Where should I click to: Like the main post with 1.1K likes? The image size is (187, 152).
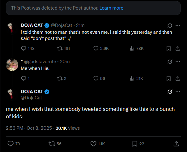[94, 144]
